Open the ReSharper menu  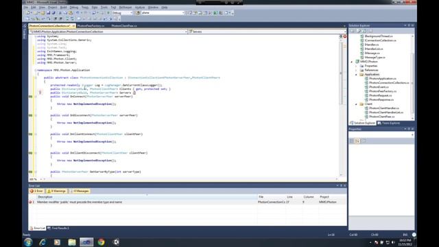pos(125,8)
